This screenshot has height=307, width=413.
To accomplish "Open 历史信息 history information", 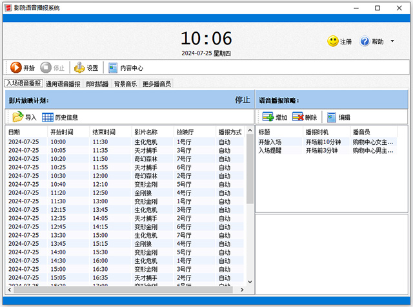I will coord(48,117).
